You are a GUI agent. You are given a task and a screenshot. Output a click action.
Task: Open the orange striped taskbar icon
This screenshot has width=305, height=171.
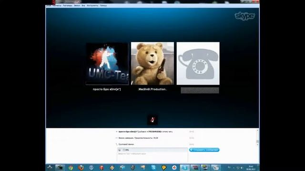(112, 167)
